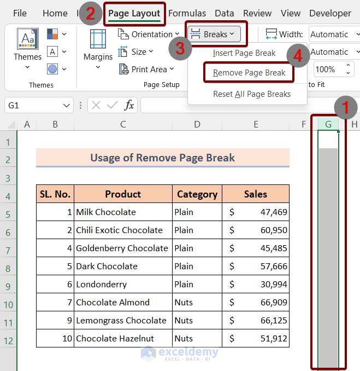Open the Orientation dropdown arrow
Screen dimensions: 360x371
point(177,34)
